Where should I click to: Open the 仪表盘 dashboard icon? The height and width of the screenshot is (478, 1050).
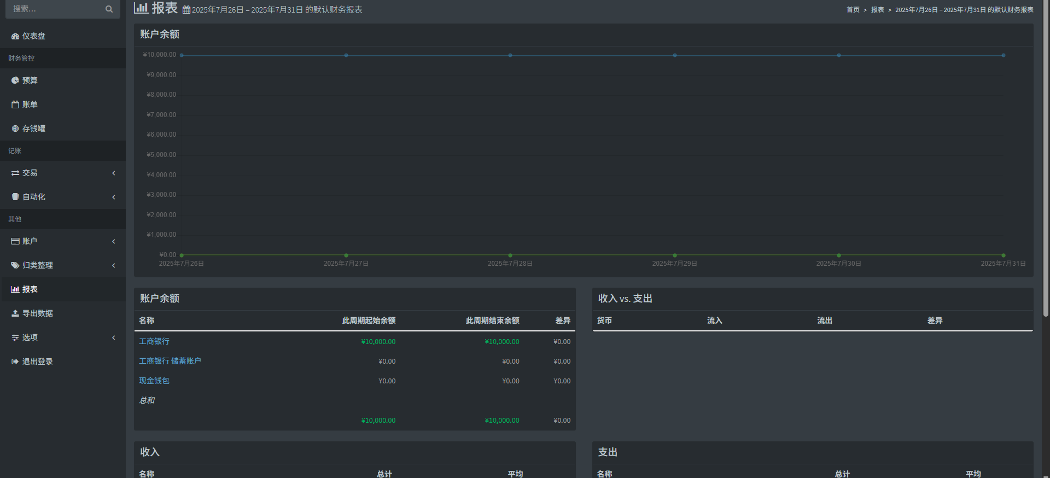(15, 36)
